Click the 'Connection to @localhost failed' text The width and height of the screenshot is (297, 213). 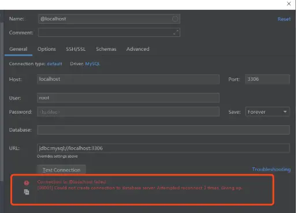point(72,182)
